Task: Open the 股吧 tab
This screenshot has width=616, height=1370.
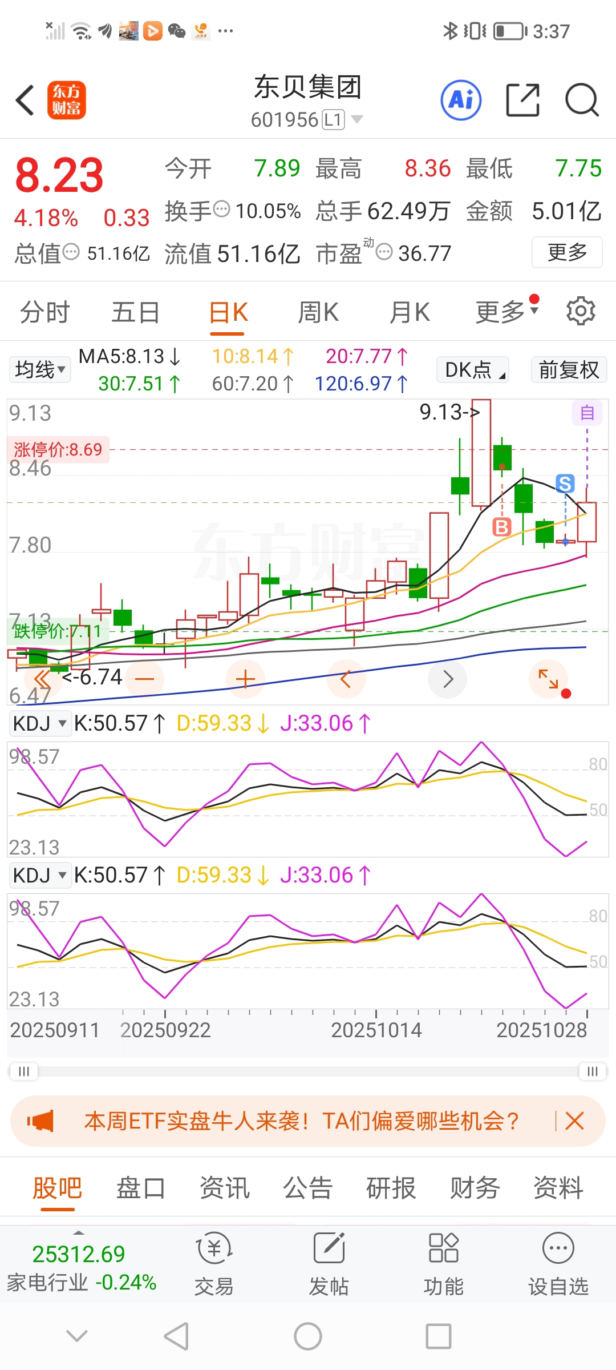Action: click(x=57, y=1188)
